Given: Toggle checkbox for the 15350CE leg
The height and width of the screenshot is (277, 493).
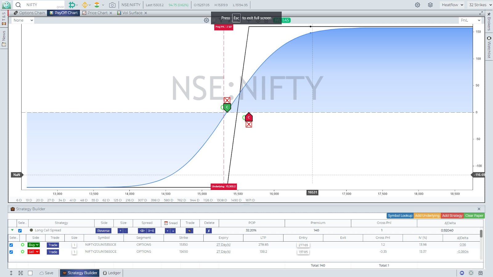Looking at the screenshot, I should tap(11, 245).
